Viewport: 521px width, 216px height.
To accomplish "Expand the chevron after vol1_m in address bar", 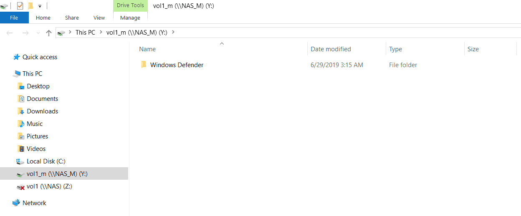I will 173,32.
